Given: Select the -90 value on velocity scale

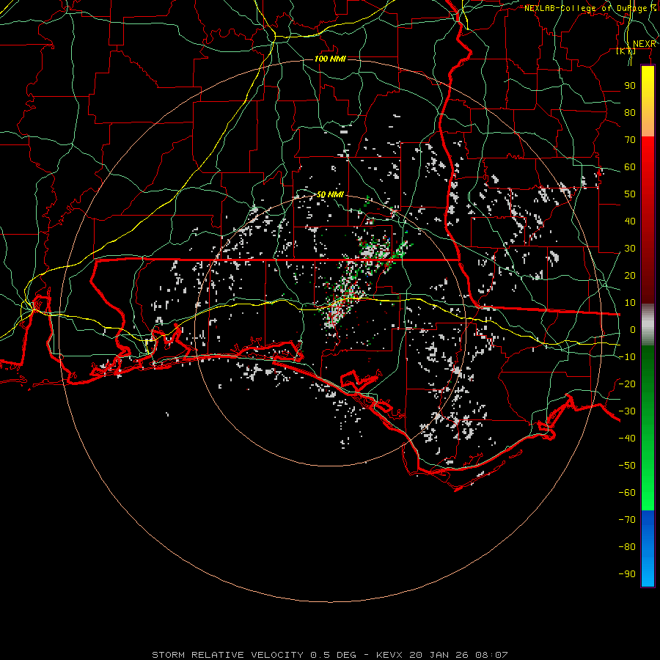Looking at the screenshot, I should [x=627, y=574].
